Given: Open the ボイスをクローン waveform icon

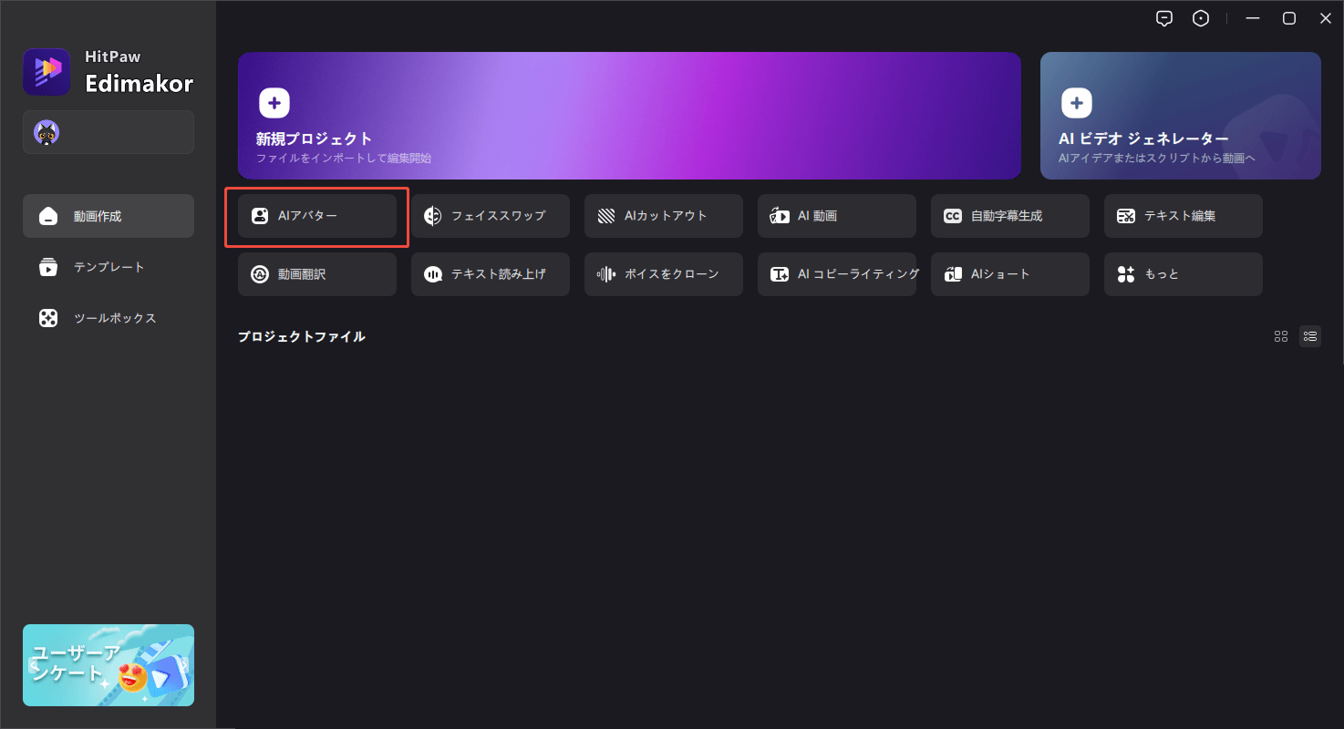Looking at the screenshot, I should [606, 274].
